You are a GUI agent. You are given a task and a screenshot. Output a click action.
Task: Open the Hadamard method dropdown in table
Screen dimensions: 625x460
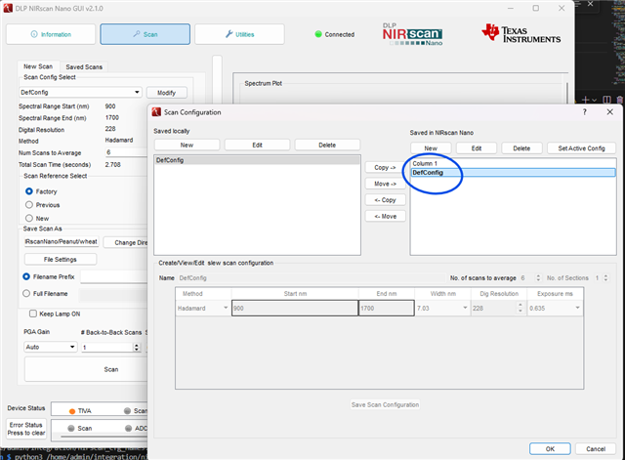coord(203,308)
